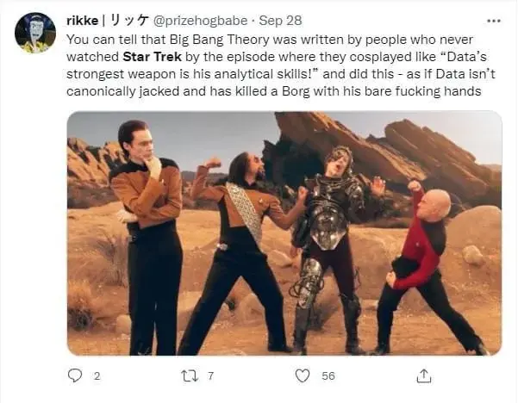Screen dimensions: 518x403
Task: Open the three-dot more options menu
Action: point(494,22)
